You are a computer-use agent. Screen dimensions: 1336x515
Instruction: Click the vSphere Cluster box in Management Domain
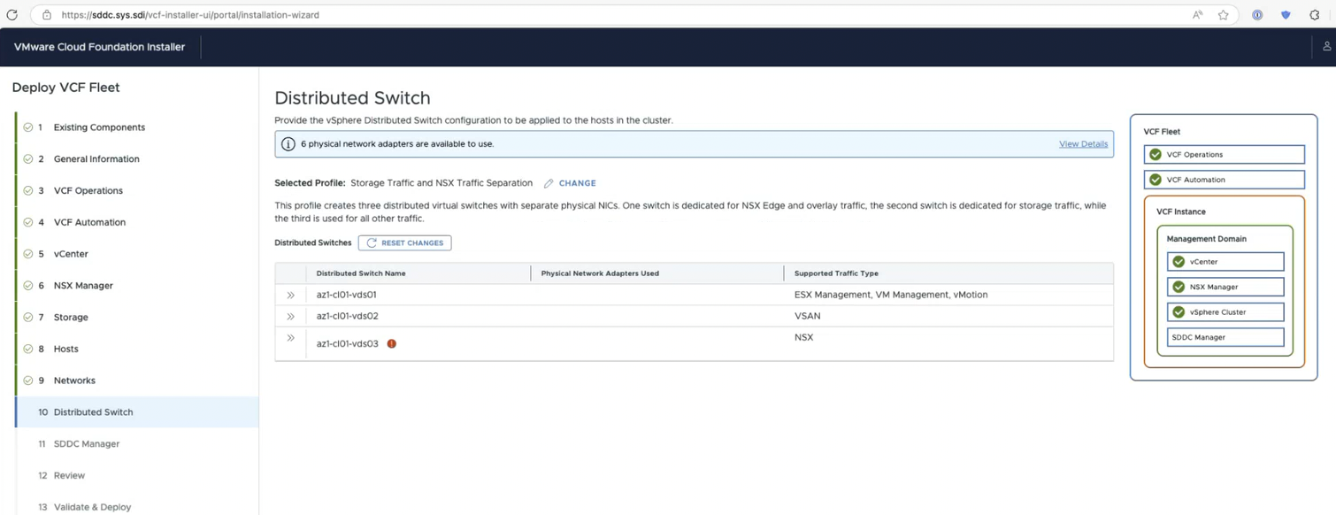click(x=1225, y=312)
